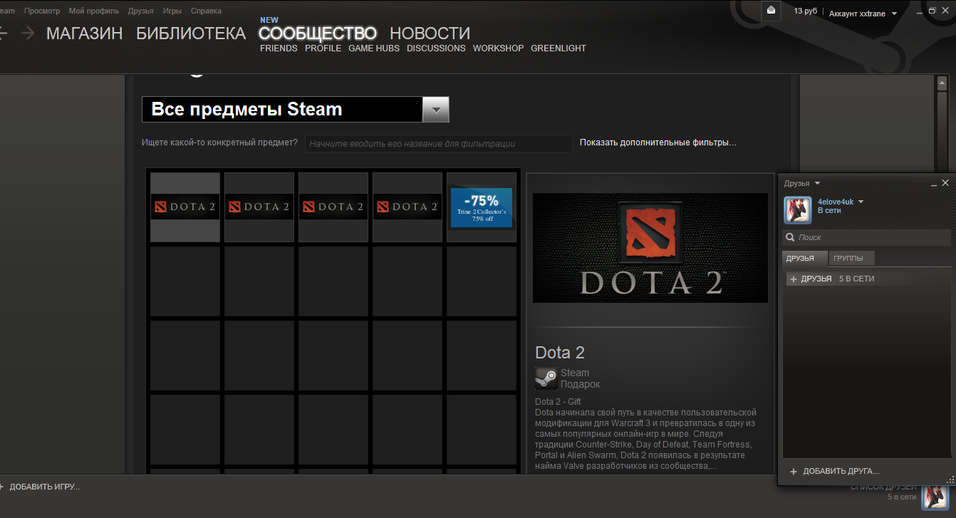Click the Dota 2 - Gift description line

pos(558,402)
